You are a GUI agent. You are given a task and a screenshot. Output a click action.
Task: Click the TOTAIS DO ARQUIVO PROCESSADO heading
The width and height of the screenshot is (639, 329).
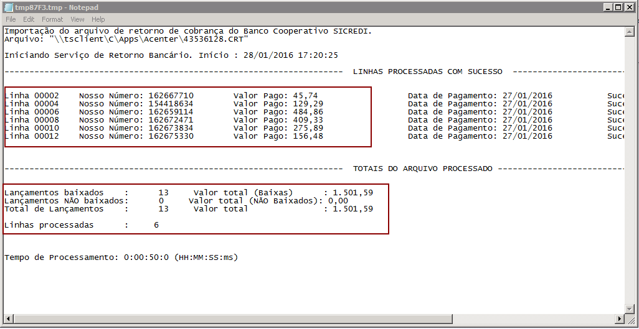click(x=422, y=169)
